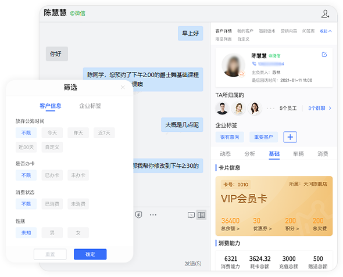Expand 优惠券 coupon details
Viewport: 343px width, 277px height.
(x=262, y=228)
